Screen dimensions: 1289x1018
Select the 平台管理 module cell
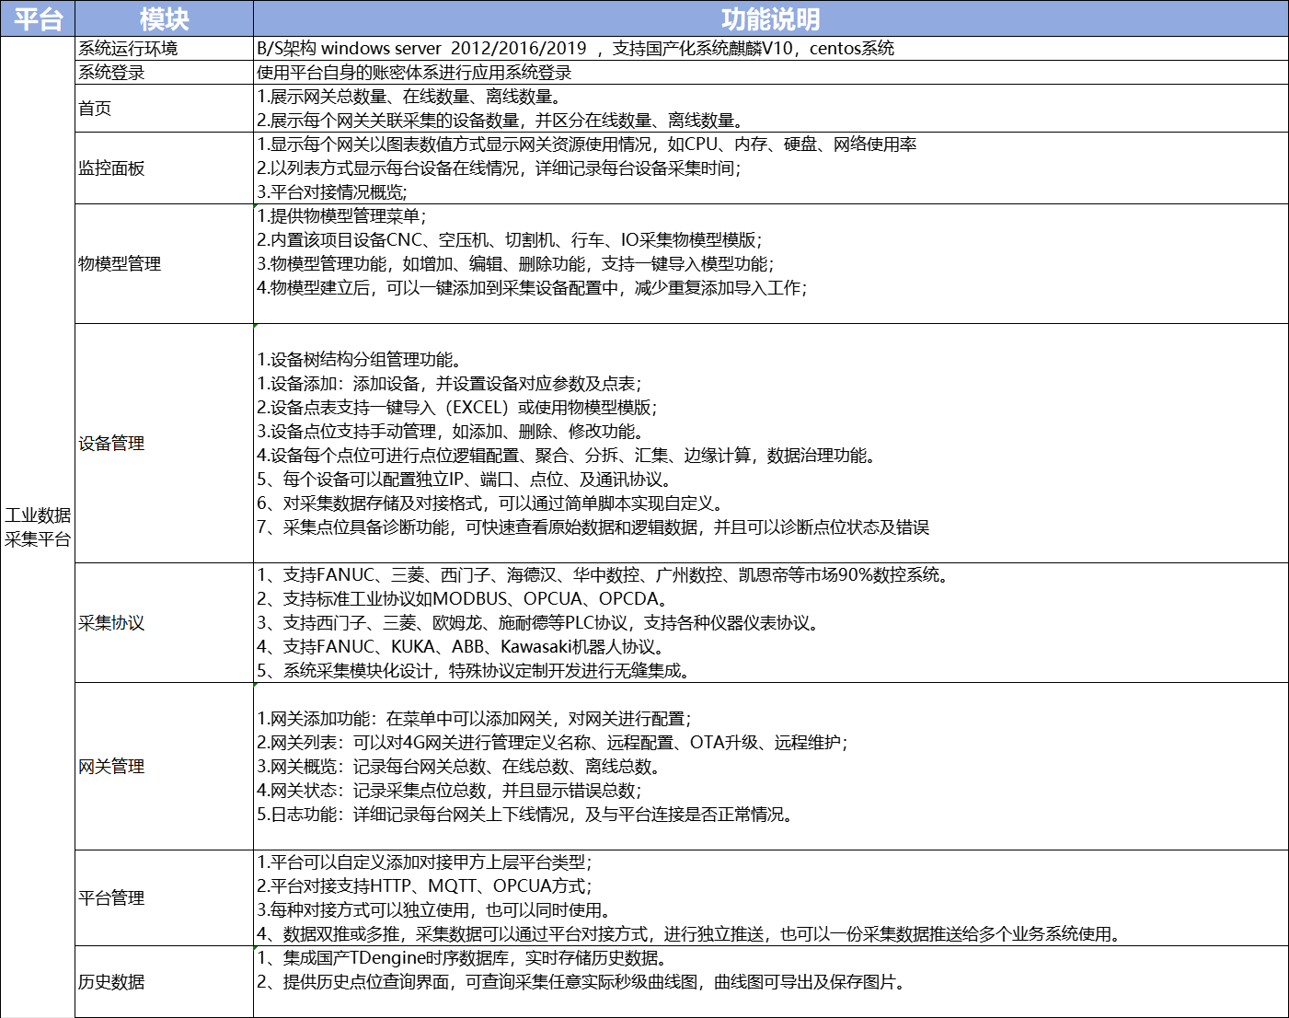[x=164, y=898]
